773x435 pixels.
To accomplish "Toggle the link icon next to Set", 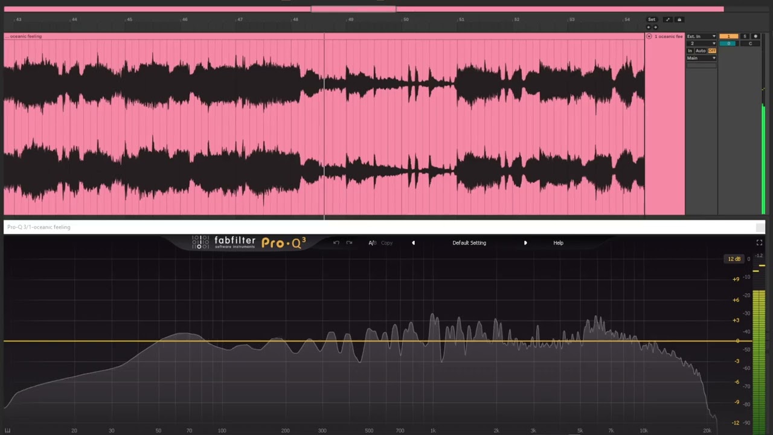I will pos(668,19).
